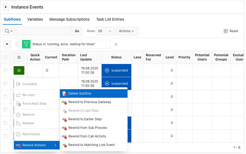
Task: Expand the Instance Events region
Action: pyautogui.click(x=6, y=7)
